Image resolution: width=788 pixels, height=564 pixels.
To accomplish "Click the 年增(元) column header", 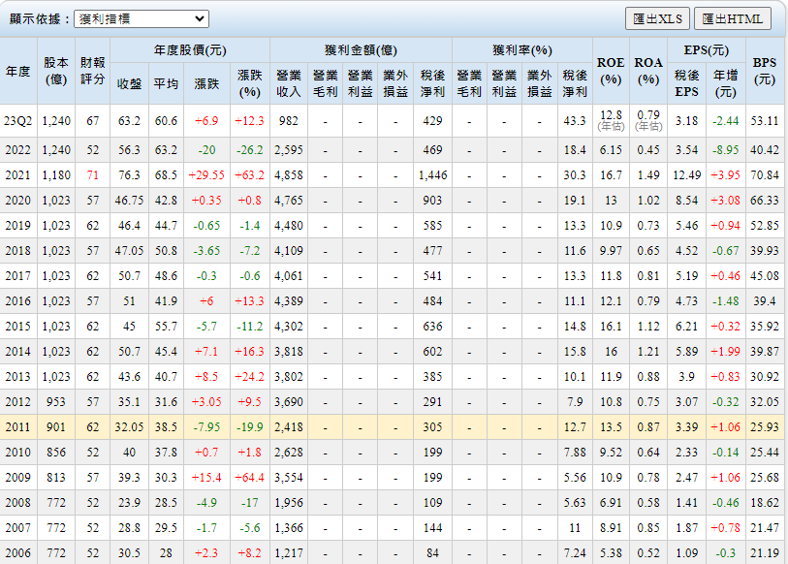I will 725,84.
